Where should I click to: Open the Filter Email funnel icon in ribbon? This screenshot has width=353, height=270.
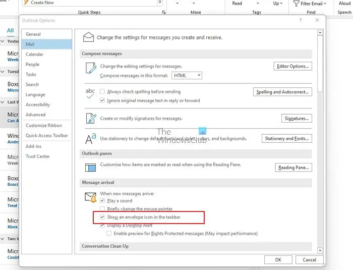point(297,4)
